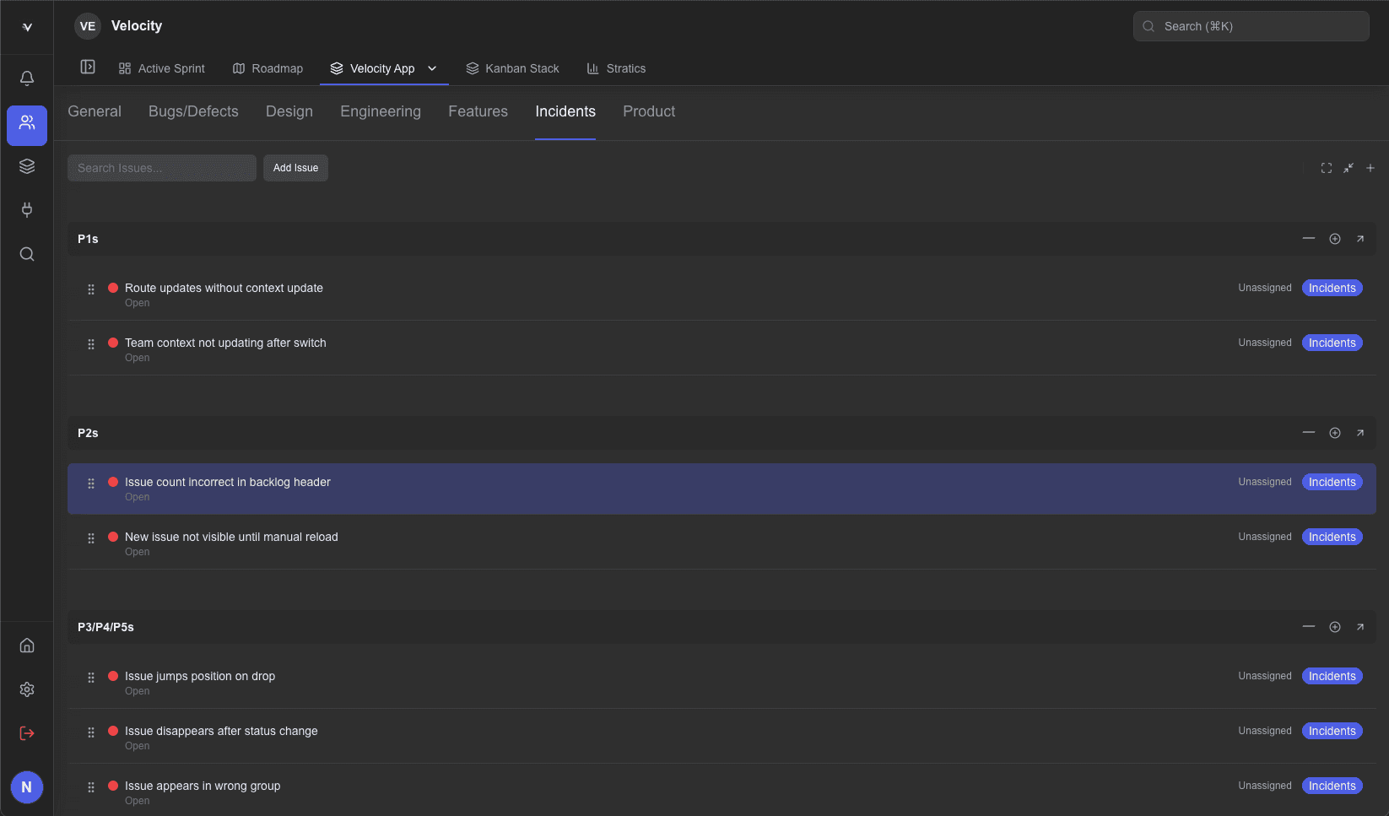The image size is (1389, 816).
Task: Click the Search Issues input field
Action: tap(162, 168)
